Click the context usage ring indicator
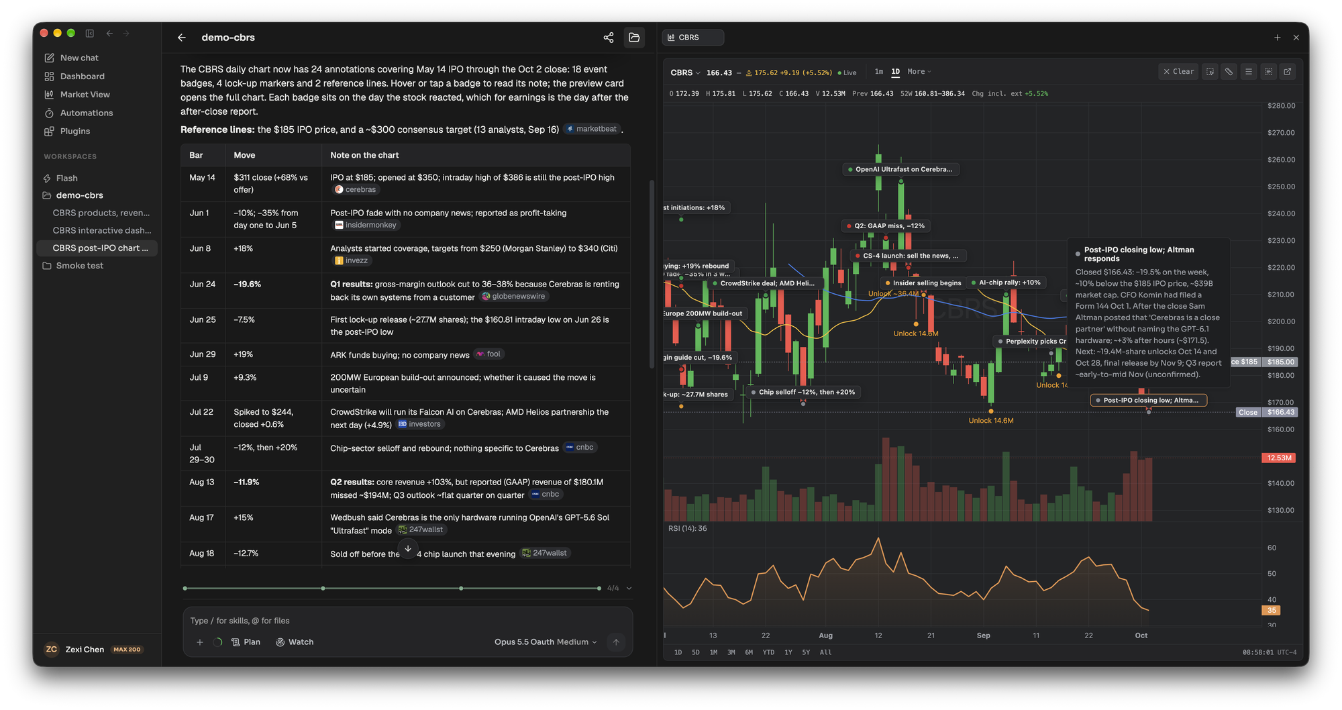1342x710 pixels. coord(217,642)
